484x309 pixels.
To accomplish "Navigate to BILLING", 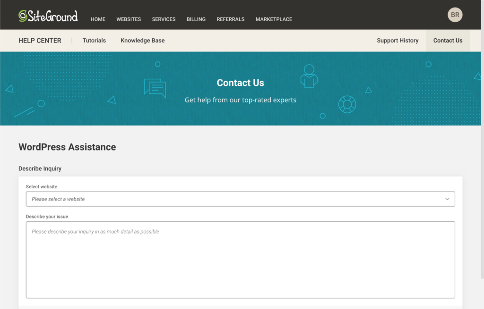I will click(x=196, y=19).
